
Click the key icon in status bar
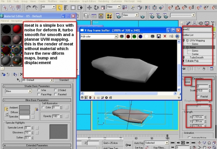point(128,145)
